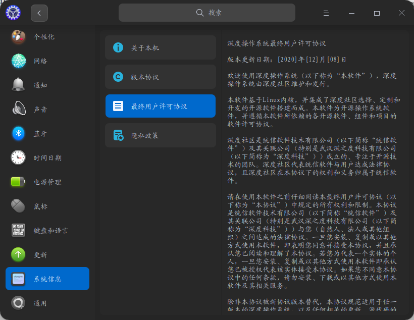The image size is (414, 320).
Task: Select End User License Agreement (最终用户许可协议)
Action: [160, 106]
